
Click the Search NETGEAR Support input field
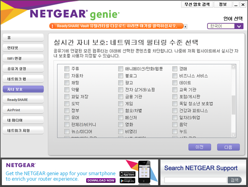click(x=195, y=180)
